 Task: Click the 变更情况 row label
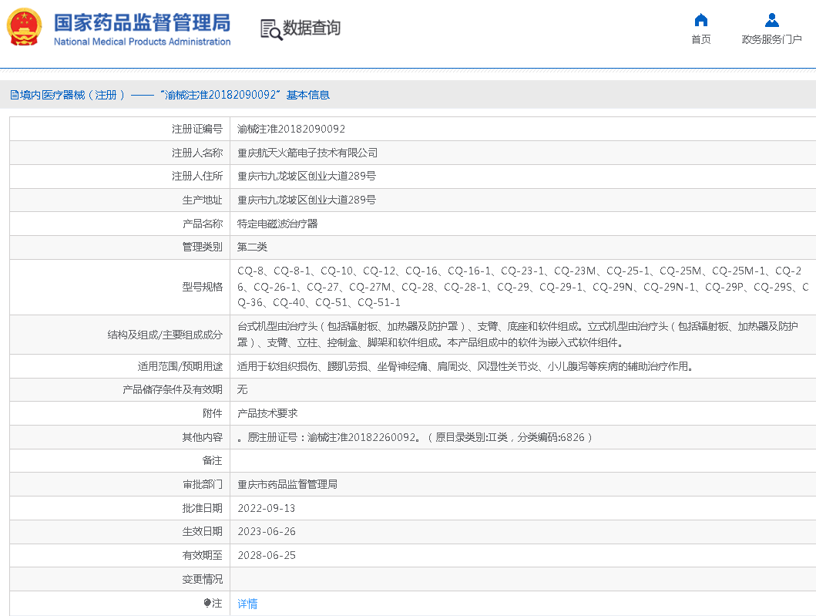point(203,580)
